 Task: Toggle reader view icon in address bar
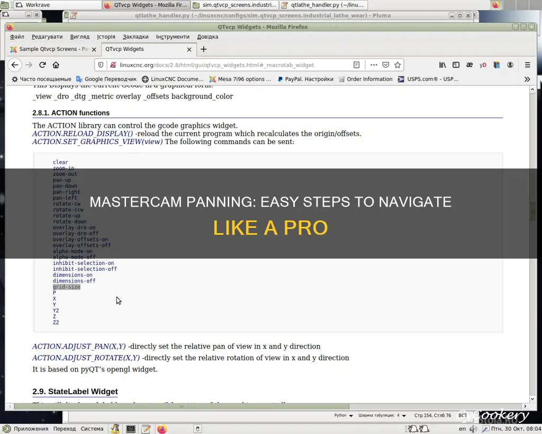pos(356,65)
